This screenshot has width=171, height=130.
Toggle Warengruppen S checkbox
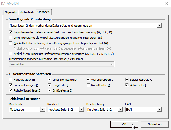pyautogui.click(x=88, y=80)
